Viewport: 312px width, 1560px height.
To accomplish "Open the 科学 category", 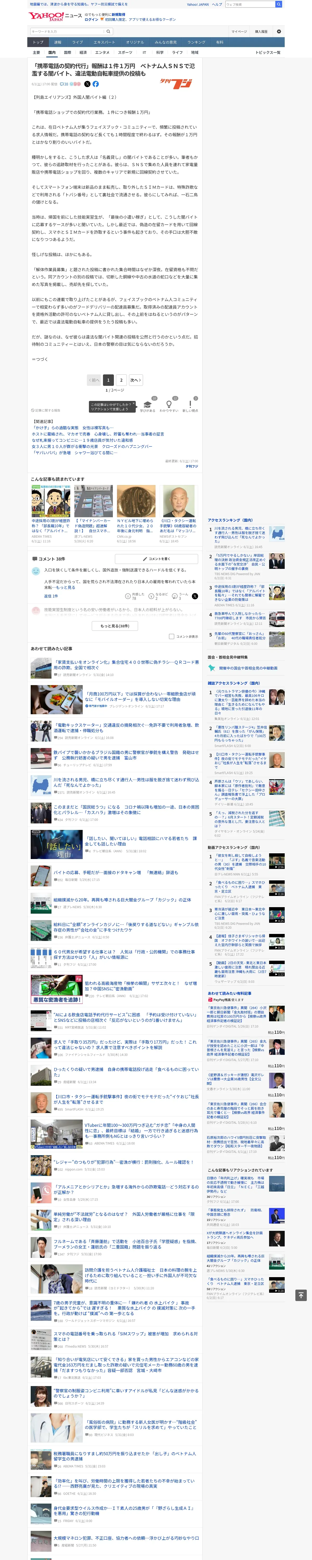I will (x=160, y=53).
